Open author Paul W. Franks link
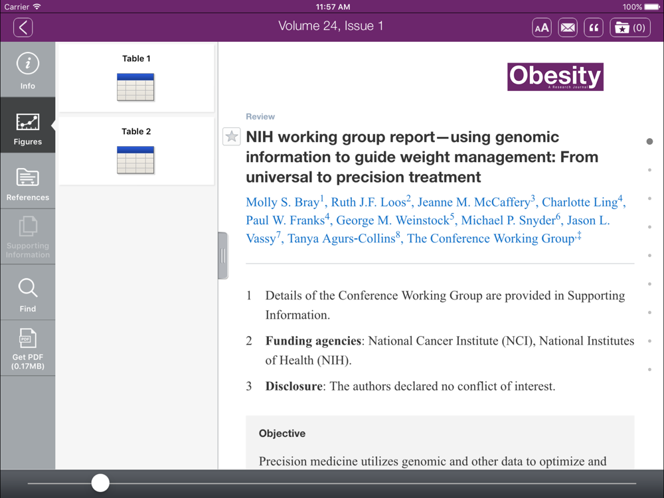This screenshot has width=664, height=498. tap(288, 220)
